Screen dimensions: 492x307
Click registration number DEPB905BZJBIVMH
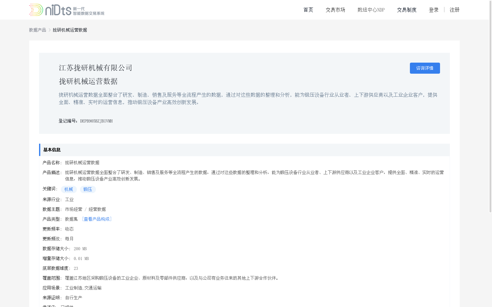coord(96,121)
